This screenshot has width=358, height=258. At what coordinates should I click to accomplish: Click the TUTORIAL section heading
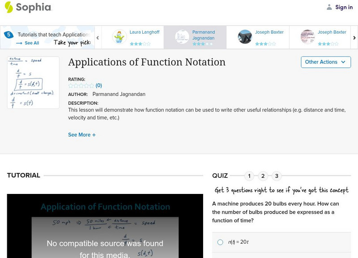pyautogui.click(x=23, y=175)
